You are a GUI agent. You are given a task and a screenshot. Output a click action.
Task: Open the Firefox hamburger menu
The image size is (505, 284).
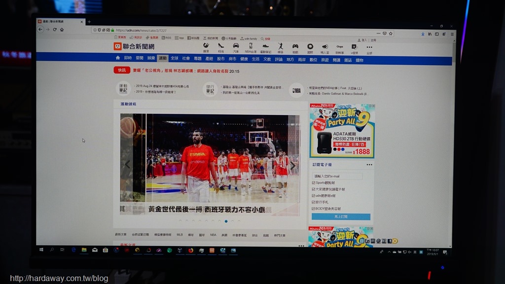[452, 34]
